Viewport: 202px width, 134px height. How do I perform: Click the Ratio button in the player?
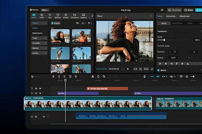146,69
